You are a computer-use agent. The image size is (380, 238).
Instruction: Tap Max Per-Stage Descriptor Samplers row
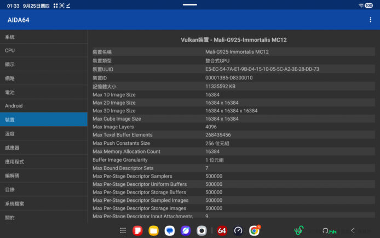[233, 176]
